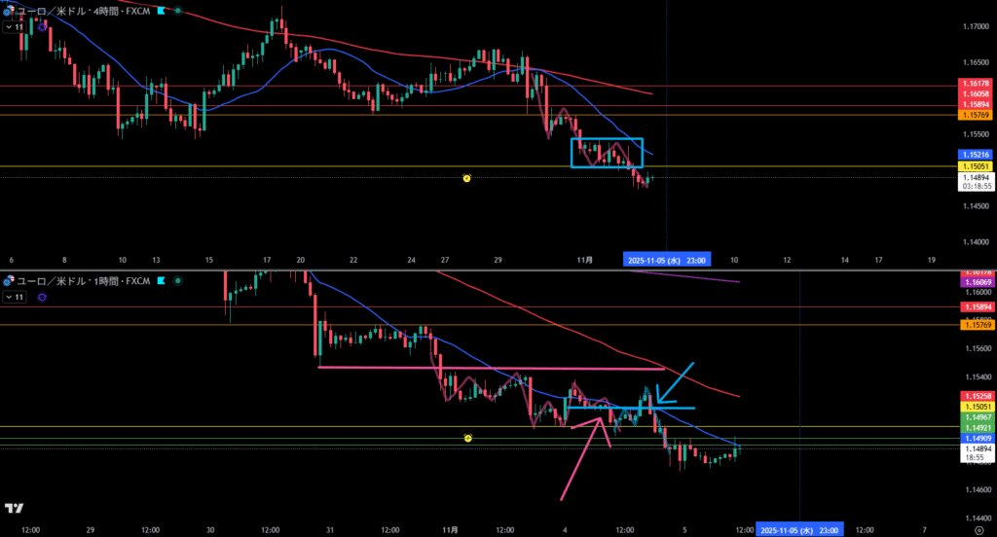The width and height of the screenshot is (997, 537).
Task: Click the red 1.16178 price label on the 4-hour chart
Action: point(976,86)
